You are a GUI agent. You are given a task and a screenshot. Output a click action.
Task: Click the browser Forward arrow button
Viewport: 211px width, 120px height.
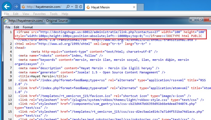(x=16, y=6)
